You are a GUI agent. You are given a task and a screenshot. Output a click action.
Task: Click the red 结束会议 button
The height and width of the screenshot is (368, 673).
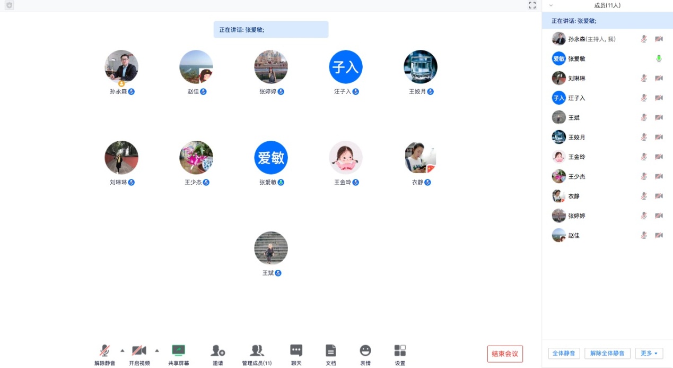pos(505,354)
